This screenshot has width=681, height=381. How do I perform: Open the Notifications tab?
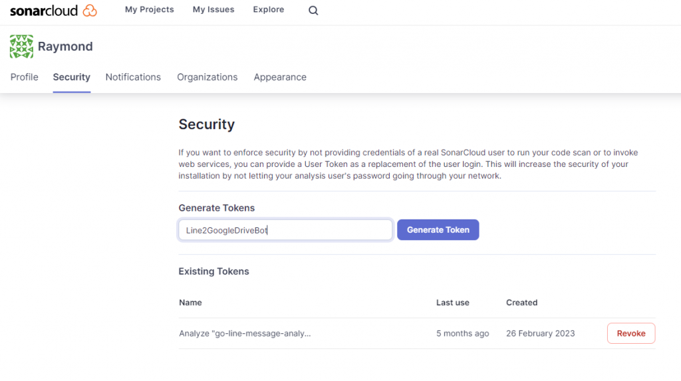133,77
